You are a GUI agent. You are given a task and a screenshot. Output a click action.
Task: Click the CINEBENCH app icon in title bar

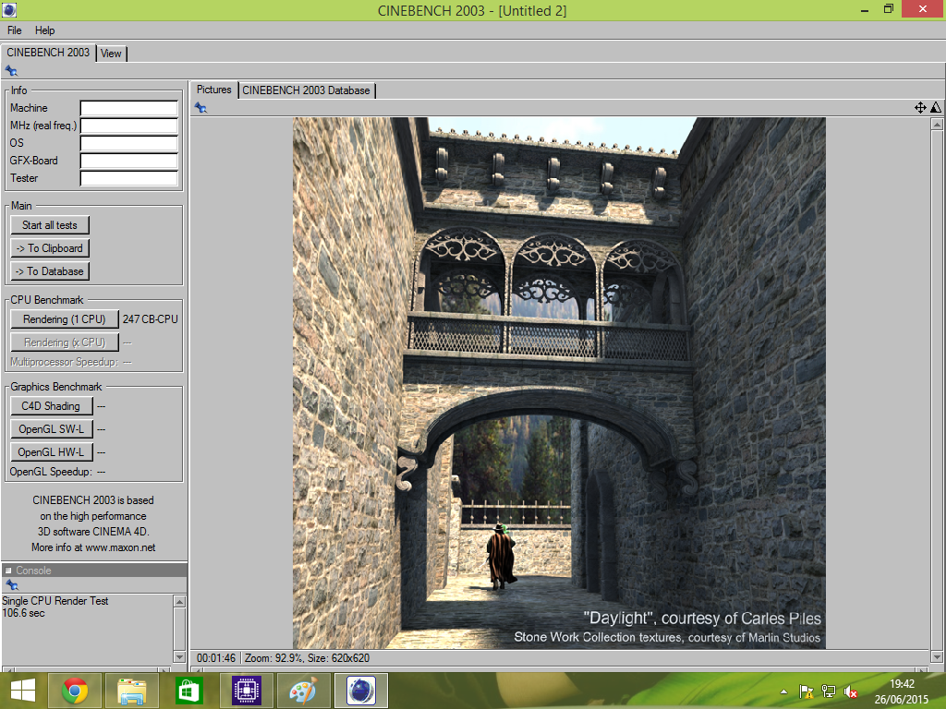coord(9,9)
